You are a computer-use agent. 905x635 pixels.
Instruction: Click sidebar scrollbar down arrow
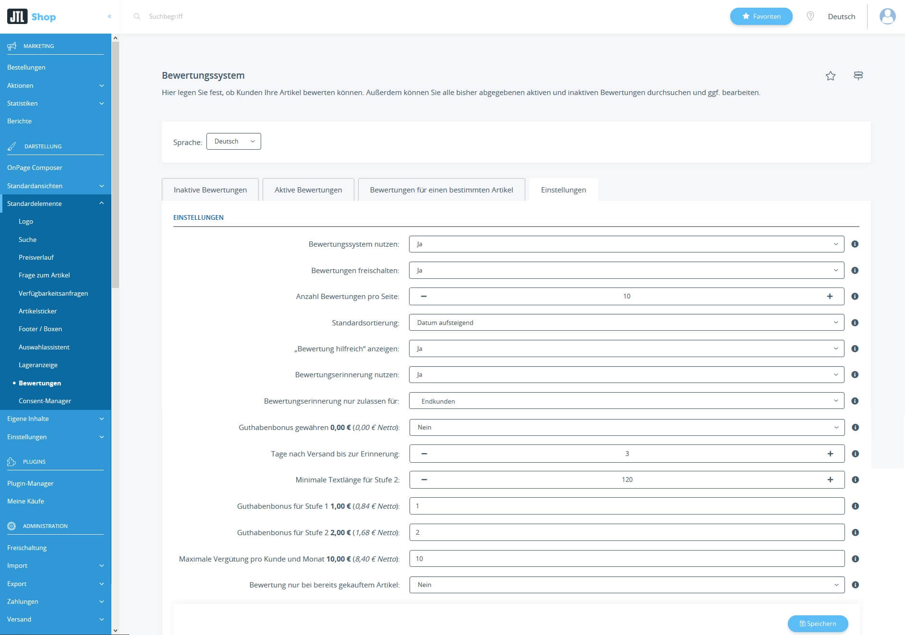tap(115, 630)
